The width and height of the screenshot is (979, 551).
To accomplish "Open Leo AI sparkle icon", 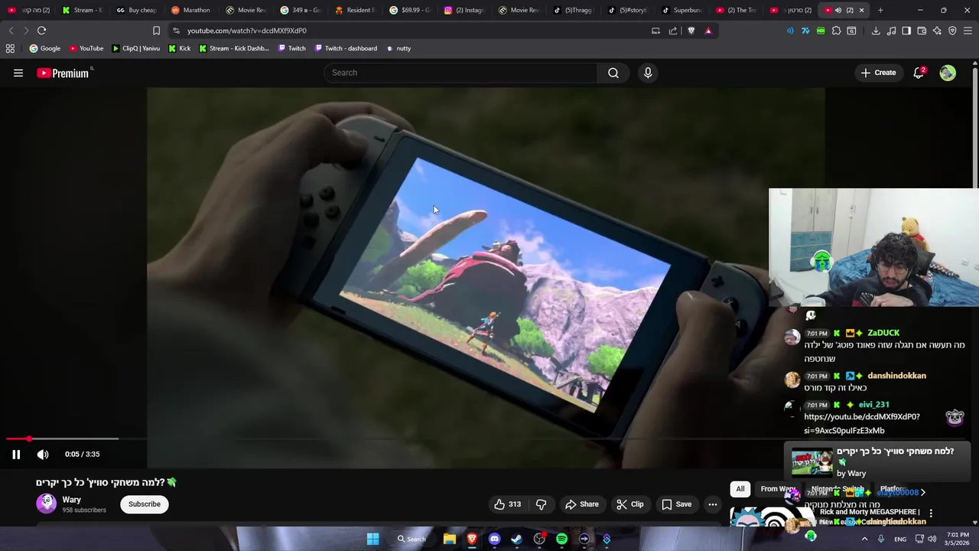I will [x=937, y=31].
